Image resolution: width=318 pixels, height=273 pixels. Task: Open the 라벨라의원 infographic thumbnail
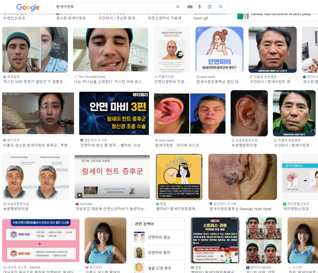pos(172,50)
